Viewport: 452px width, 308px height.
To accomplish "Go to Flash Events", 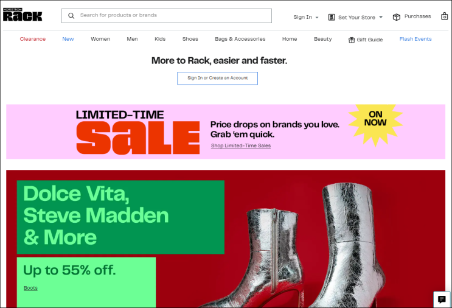I will (415, 39).
